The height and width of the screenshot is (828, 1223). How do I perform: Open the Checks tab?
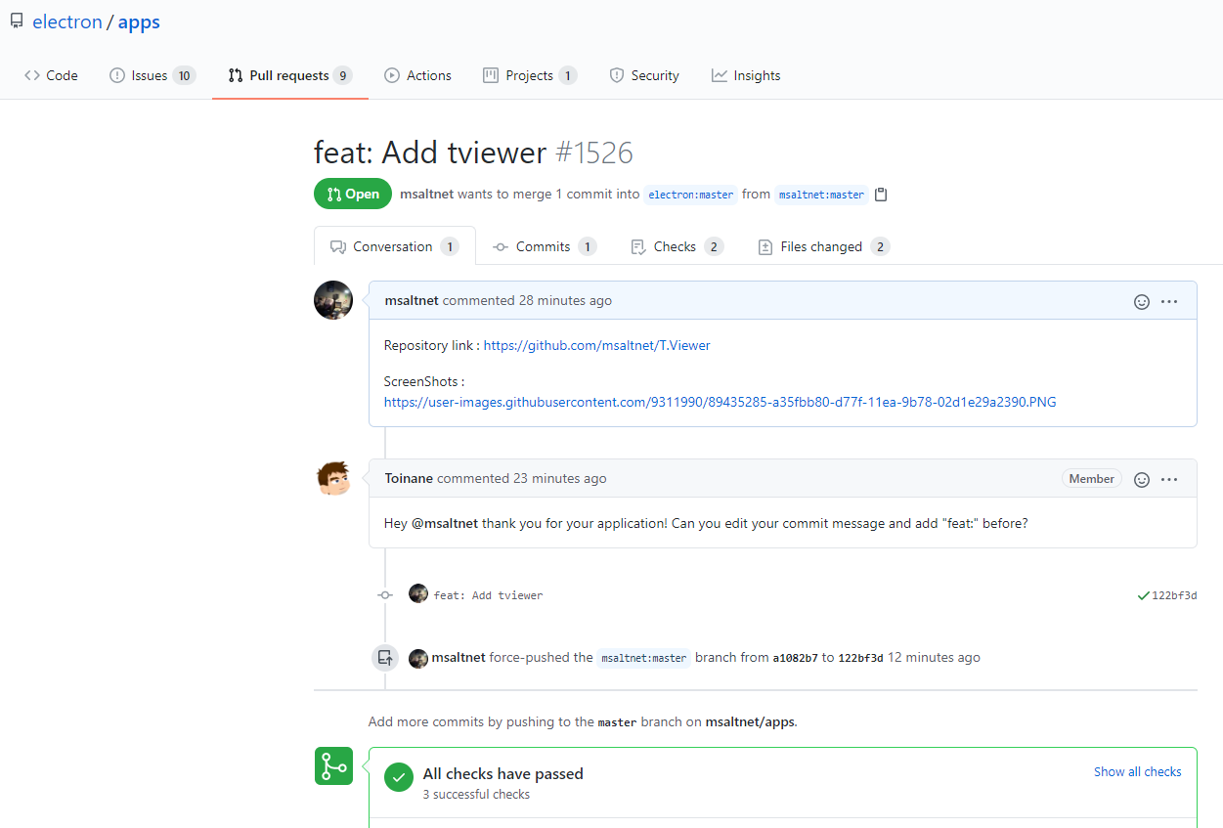pyautogui.click(x=677, y=246)
